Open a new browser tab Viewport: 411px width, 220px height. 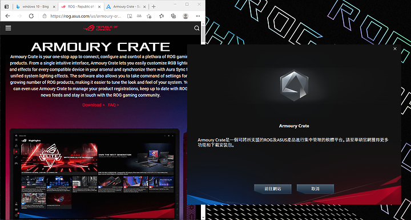(154, 6)
